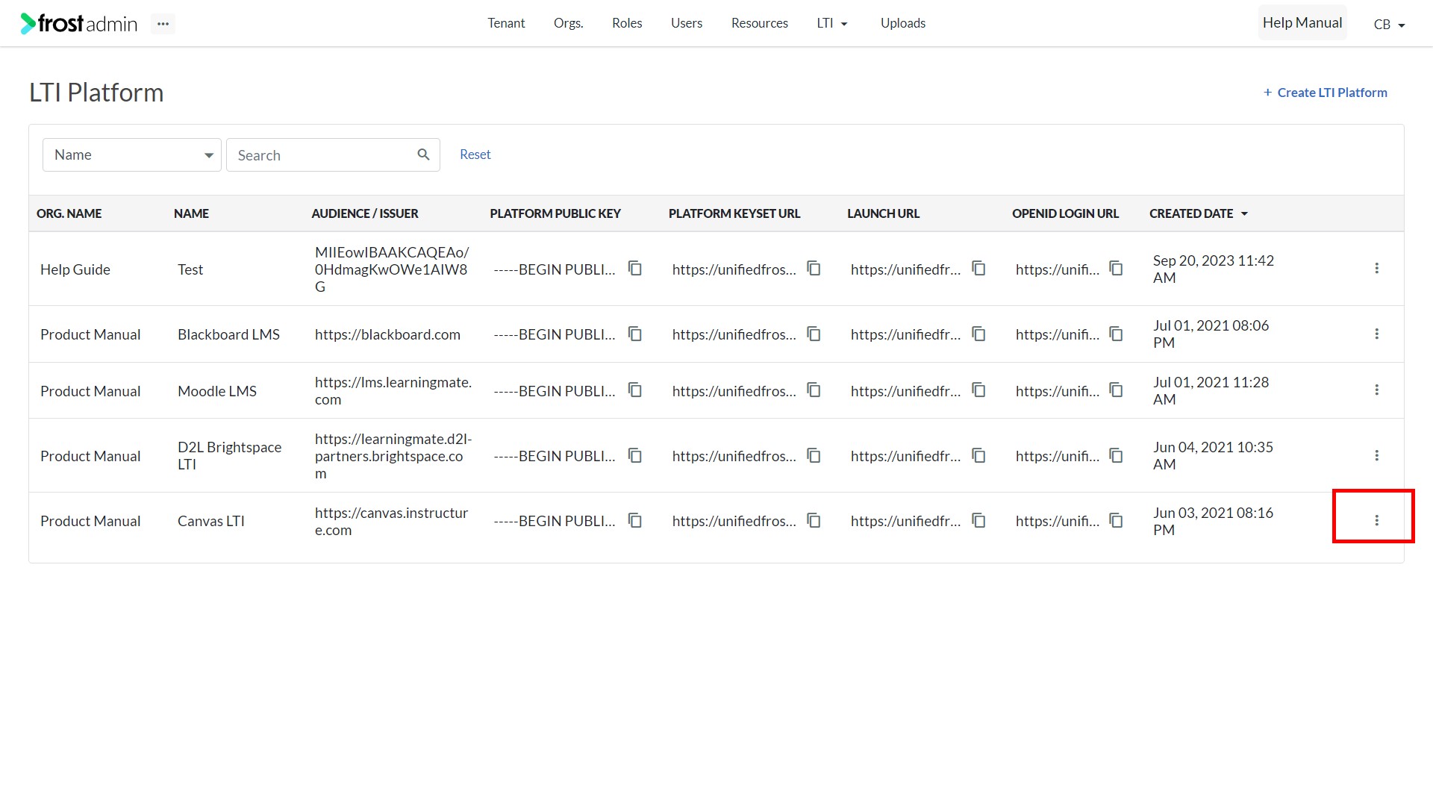Copy platform keyset URL for Test row

(814, 269)
